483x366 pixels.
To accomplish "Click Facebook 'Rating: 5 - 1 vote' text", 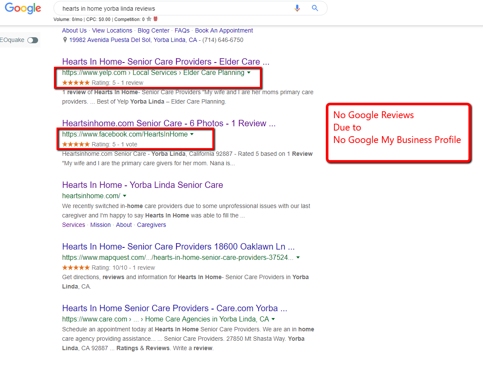I will [114, 144].
